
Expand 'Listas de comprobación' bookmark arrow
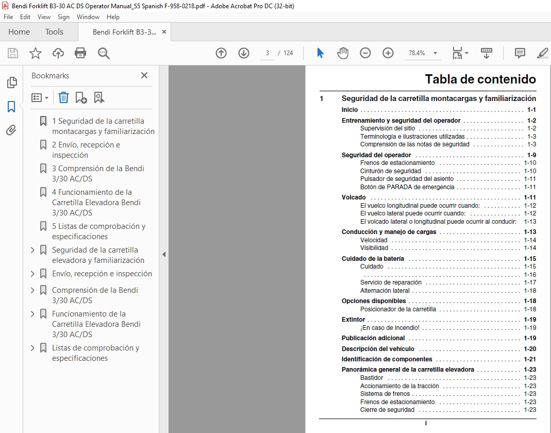pyautogui.click(x=32, y=348)
